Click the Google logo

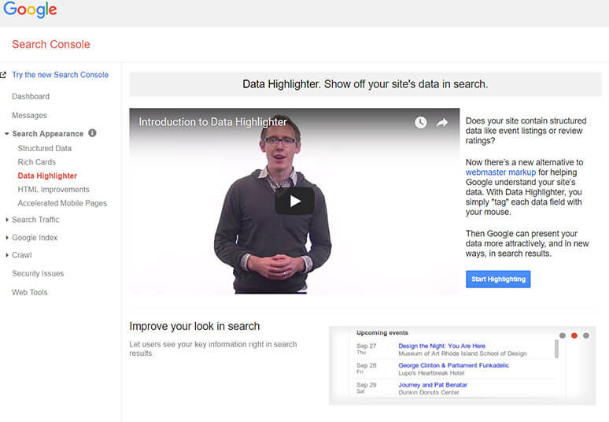click(x=30, y=9)
